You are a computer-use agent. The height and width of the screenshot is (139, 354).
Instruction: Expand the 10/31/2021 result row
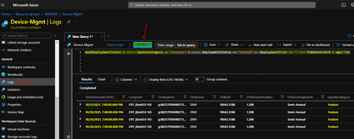[80, 104]
